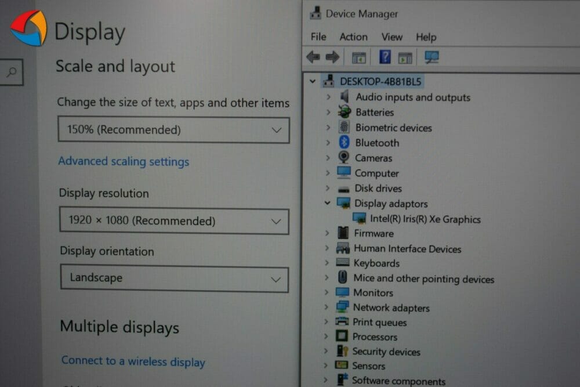Screen dimensions: 580x387
Task: Collapse the DESKTOP-4B81BL5 root node arrow
Action: click(x=313, y=81)
